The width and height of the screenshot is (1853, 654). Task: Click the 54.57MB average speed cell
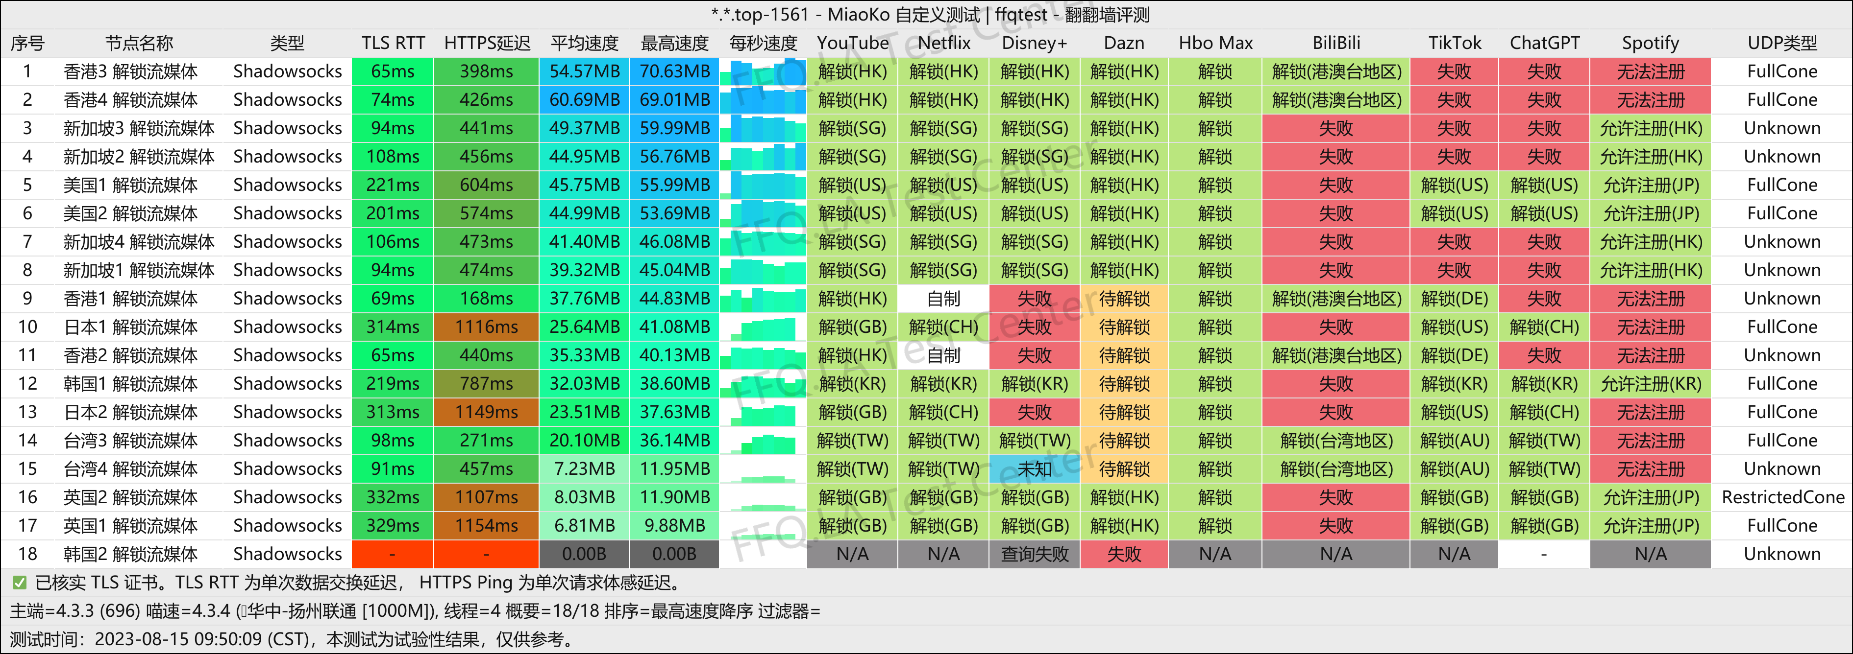pos(584,72)
